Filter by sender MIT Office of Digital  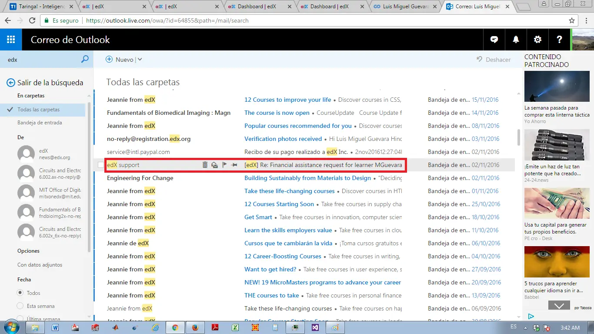[x=49, y=193]
